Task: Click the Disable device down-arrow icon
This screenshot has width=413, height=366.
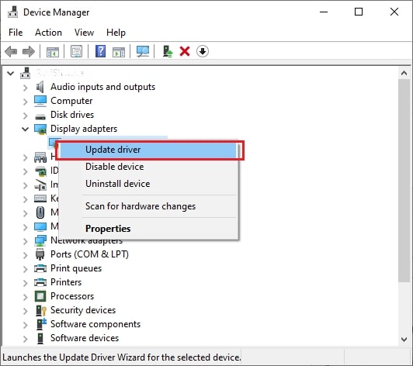Action: [x=203, y=51]
